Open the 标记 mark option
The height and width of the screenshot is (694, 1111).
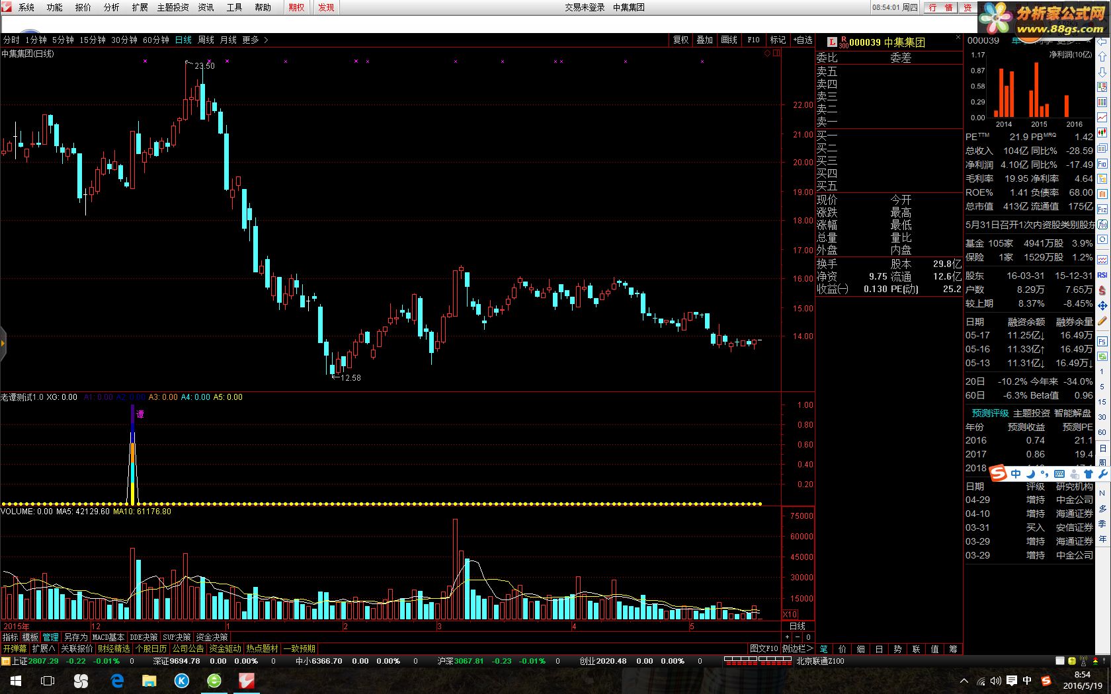point(778,40)
